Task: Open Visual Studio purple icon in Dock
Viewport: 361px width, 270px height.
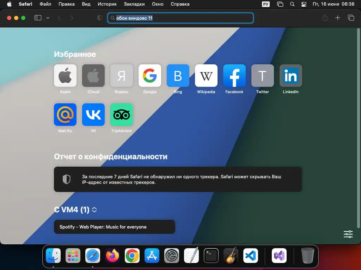Action: (x=279, y=256)
